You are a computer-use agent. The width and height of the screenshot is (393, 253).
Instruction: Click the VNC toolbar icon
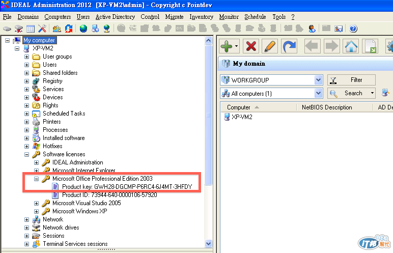[133, 29]
